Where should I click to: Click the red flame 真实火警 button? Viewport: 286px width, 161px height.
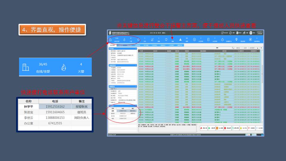point(204,128)
